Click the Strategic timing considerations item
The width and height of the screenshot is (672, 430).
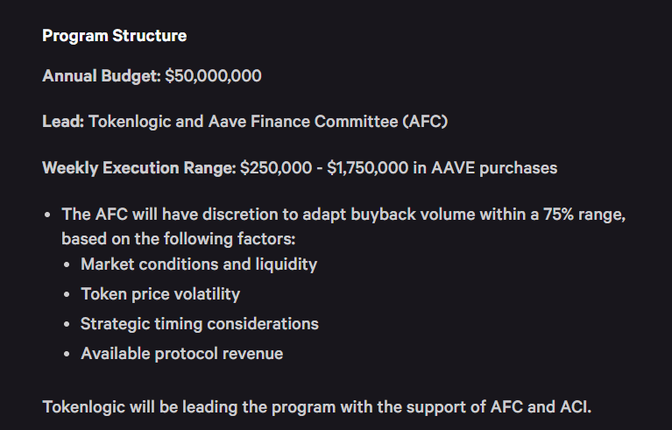click(x=200, y=324)
